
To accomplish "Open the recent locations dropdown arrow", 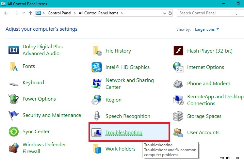I will (24, 13).
